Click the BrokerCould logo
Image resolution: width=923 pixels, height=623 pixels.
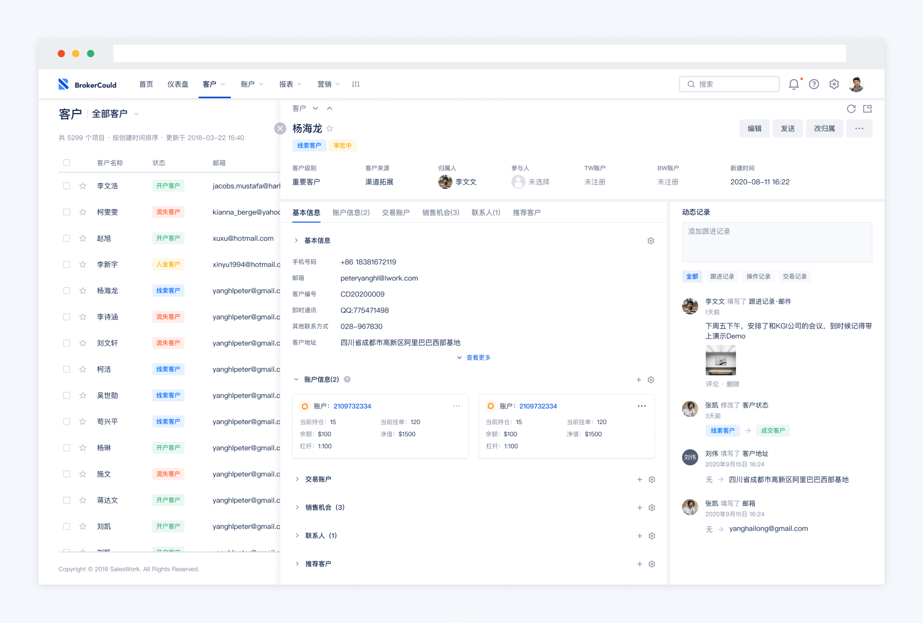click(x=87, y=85)
